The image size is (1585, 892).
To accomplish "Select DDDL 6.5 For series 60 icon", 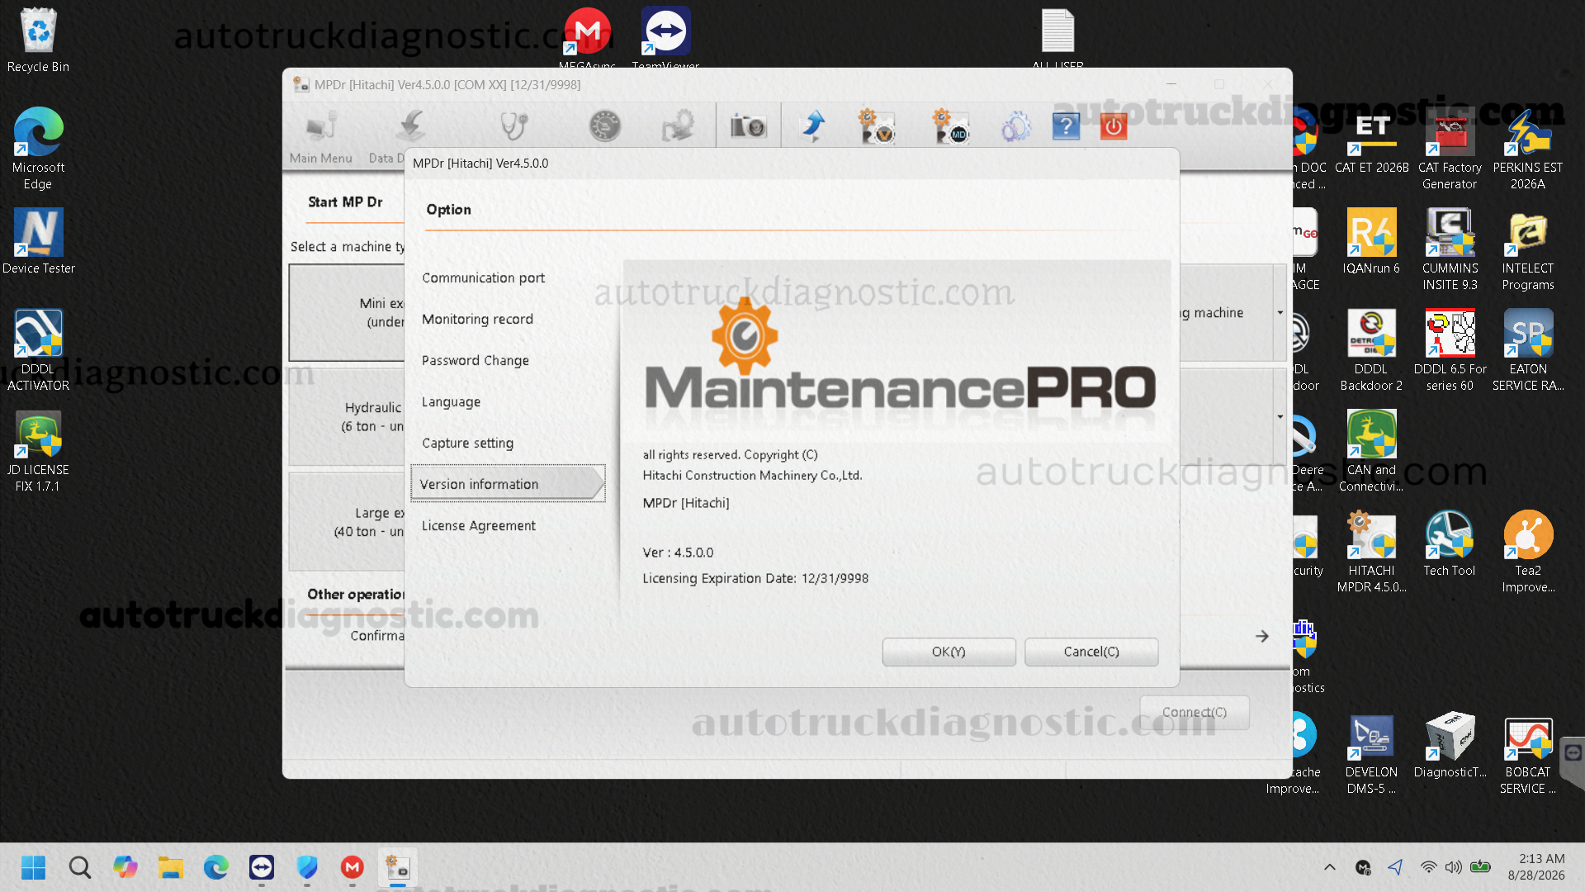I will point(1450,350).
